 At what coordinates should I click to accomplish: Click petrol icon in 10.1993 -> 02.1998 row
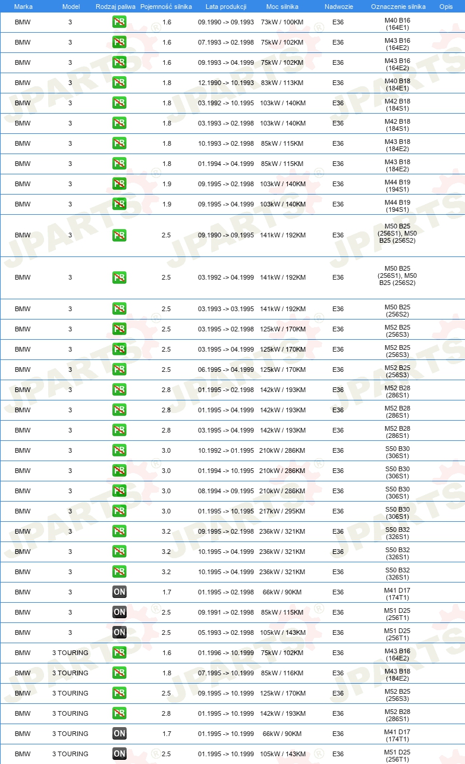[119, 144]
